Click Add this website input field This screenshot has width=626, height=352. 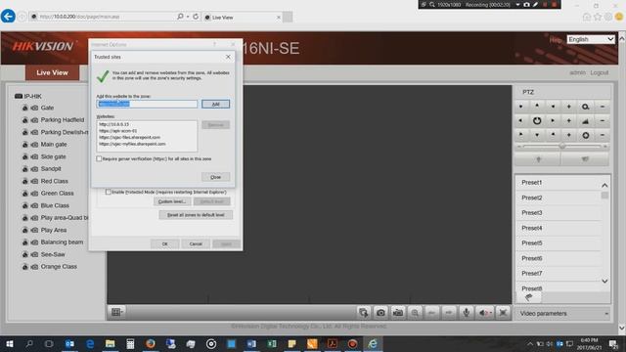pyautogui.click(x=147, y=104)
